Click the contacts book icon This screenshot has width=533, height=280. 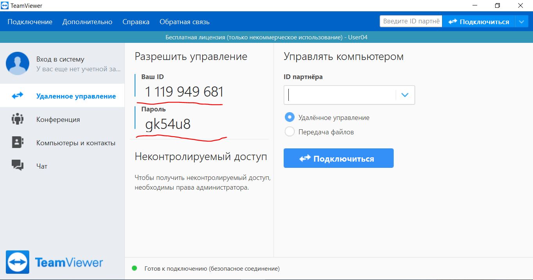(x=18, y=142)
